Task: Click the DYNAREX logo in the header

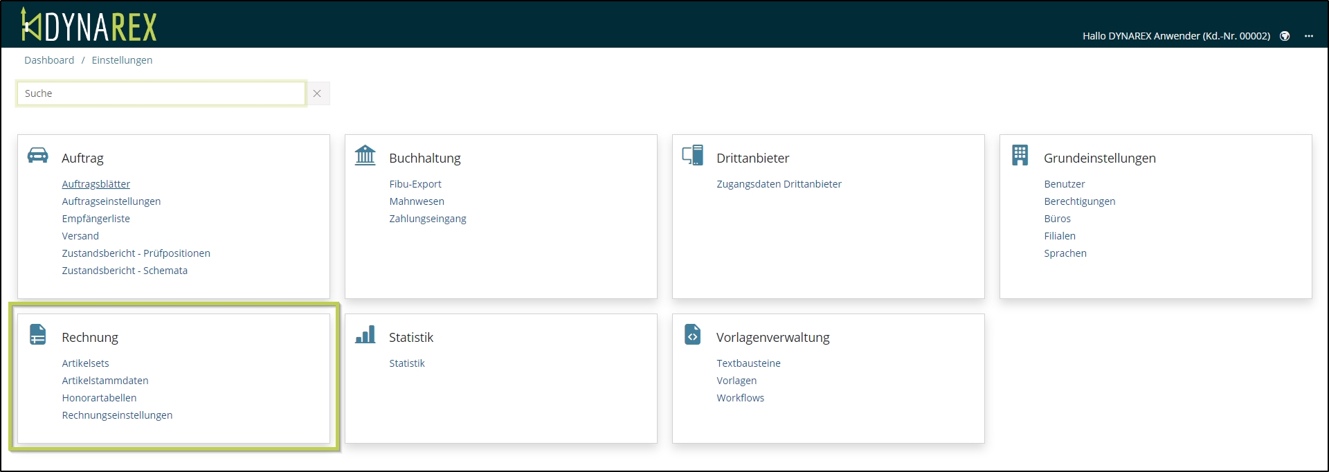Action: click(89, 25)
